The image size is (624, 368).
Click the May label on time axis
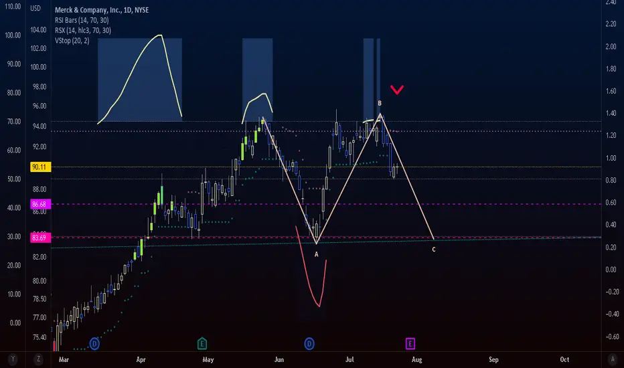(208, 359)
